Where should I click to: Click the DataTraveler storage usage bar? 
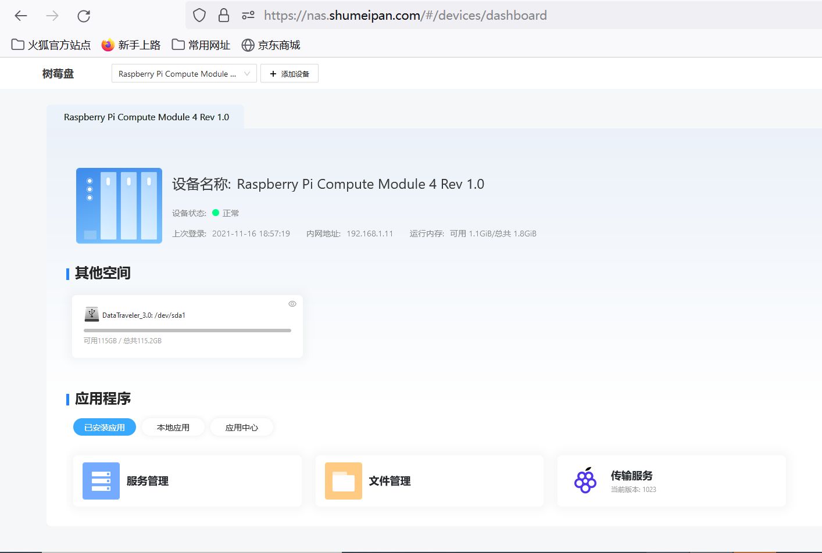(x=187, y=331)
